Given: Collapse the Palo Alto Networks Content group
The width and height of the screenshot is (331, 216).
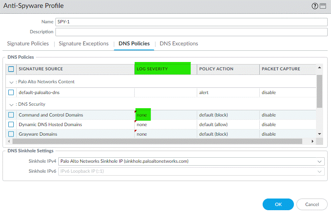Looking at the screenshot, I should pos(11,82).
